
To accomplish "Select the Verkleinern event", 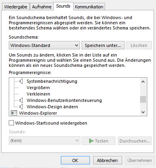I will click(38, 94).
